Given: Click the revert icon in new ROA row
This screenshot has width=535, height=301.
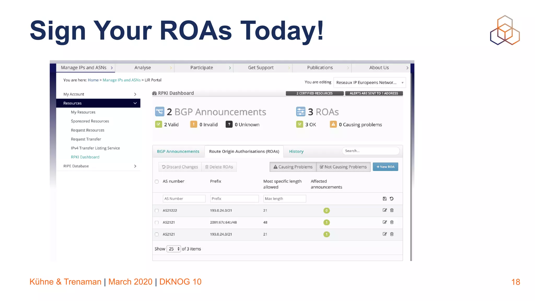Looking at the screenshot, I should [x=392, y=199].
